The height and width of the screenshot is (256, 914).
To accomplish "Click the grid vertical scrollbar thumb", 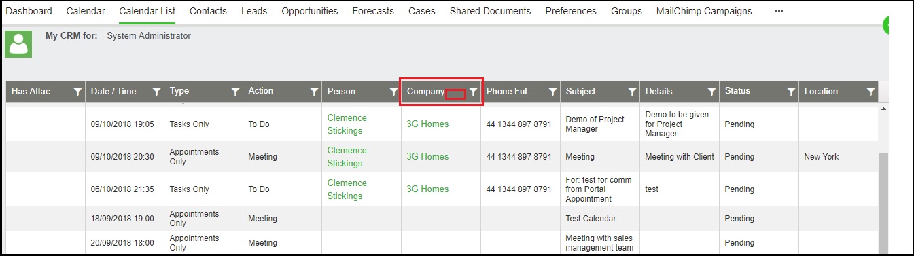I will click(884, 204).
